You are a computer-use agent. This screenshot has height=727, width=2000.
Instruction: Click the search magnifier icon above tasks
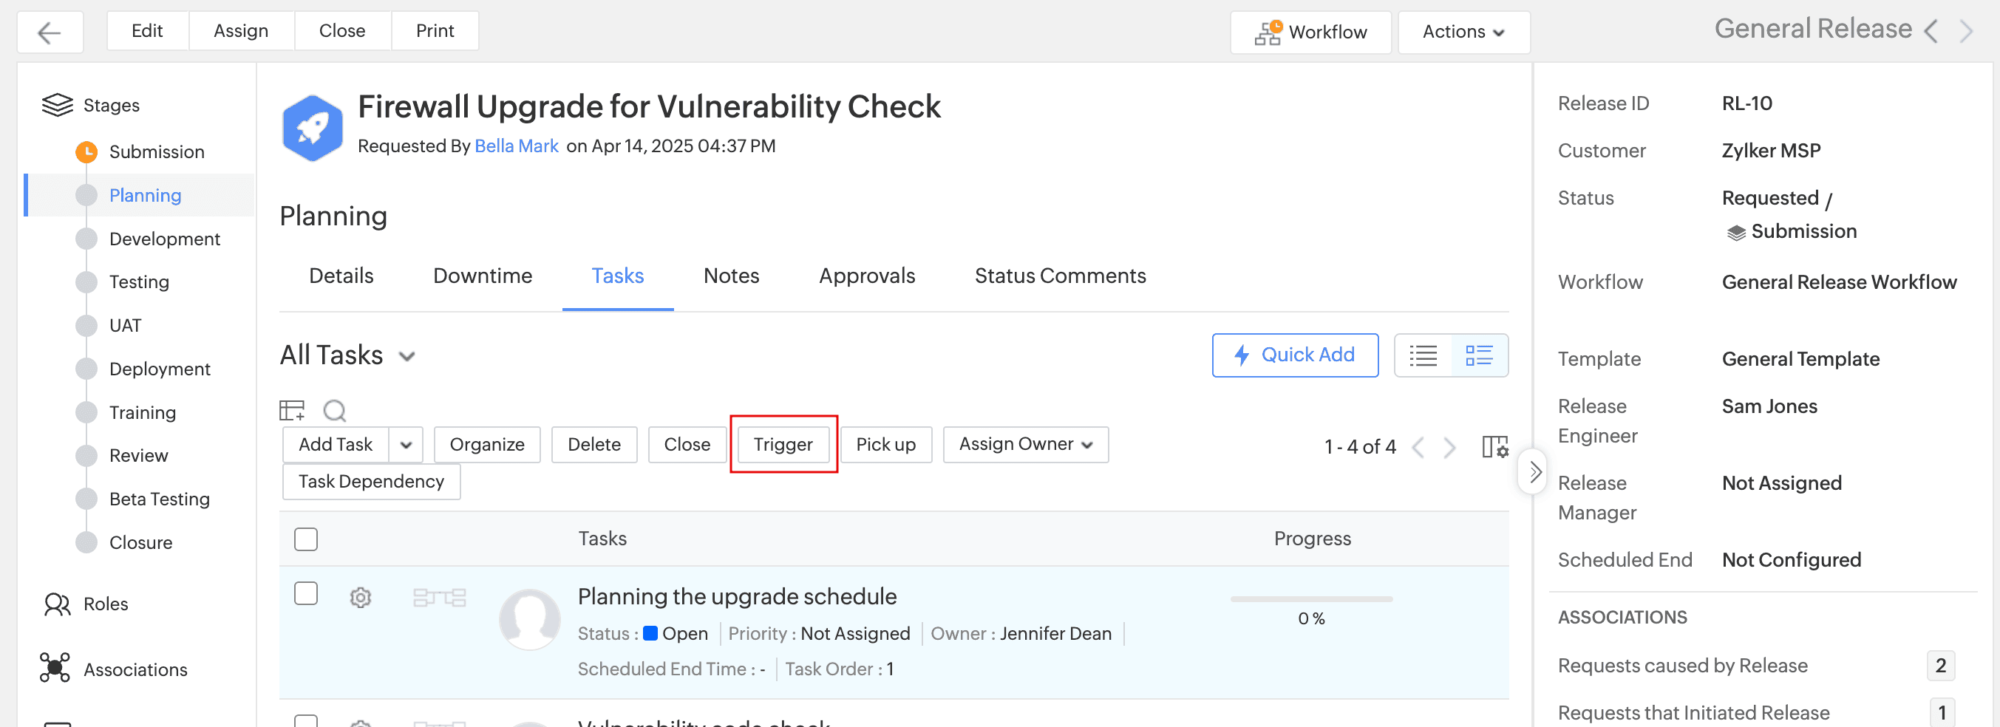tap(335, 409)
